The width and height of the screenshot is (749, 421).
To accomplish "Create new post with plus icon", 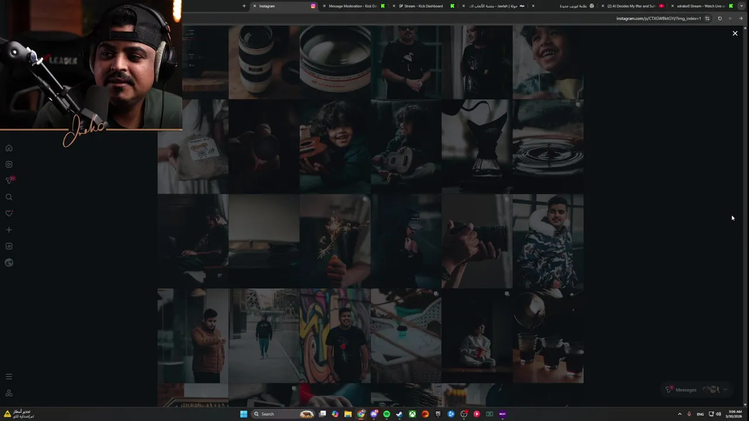I will point(9,230).
